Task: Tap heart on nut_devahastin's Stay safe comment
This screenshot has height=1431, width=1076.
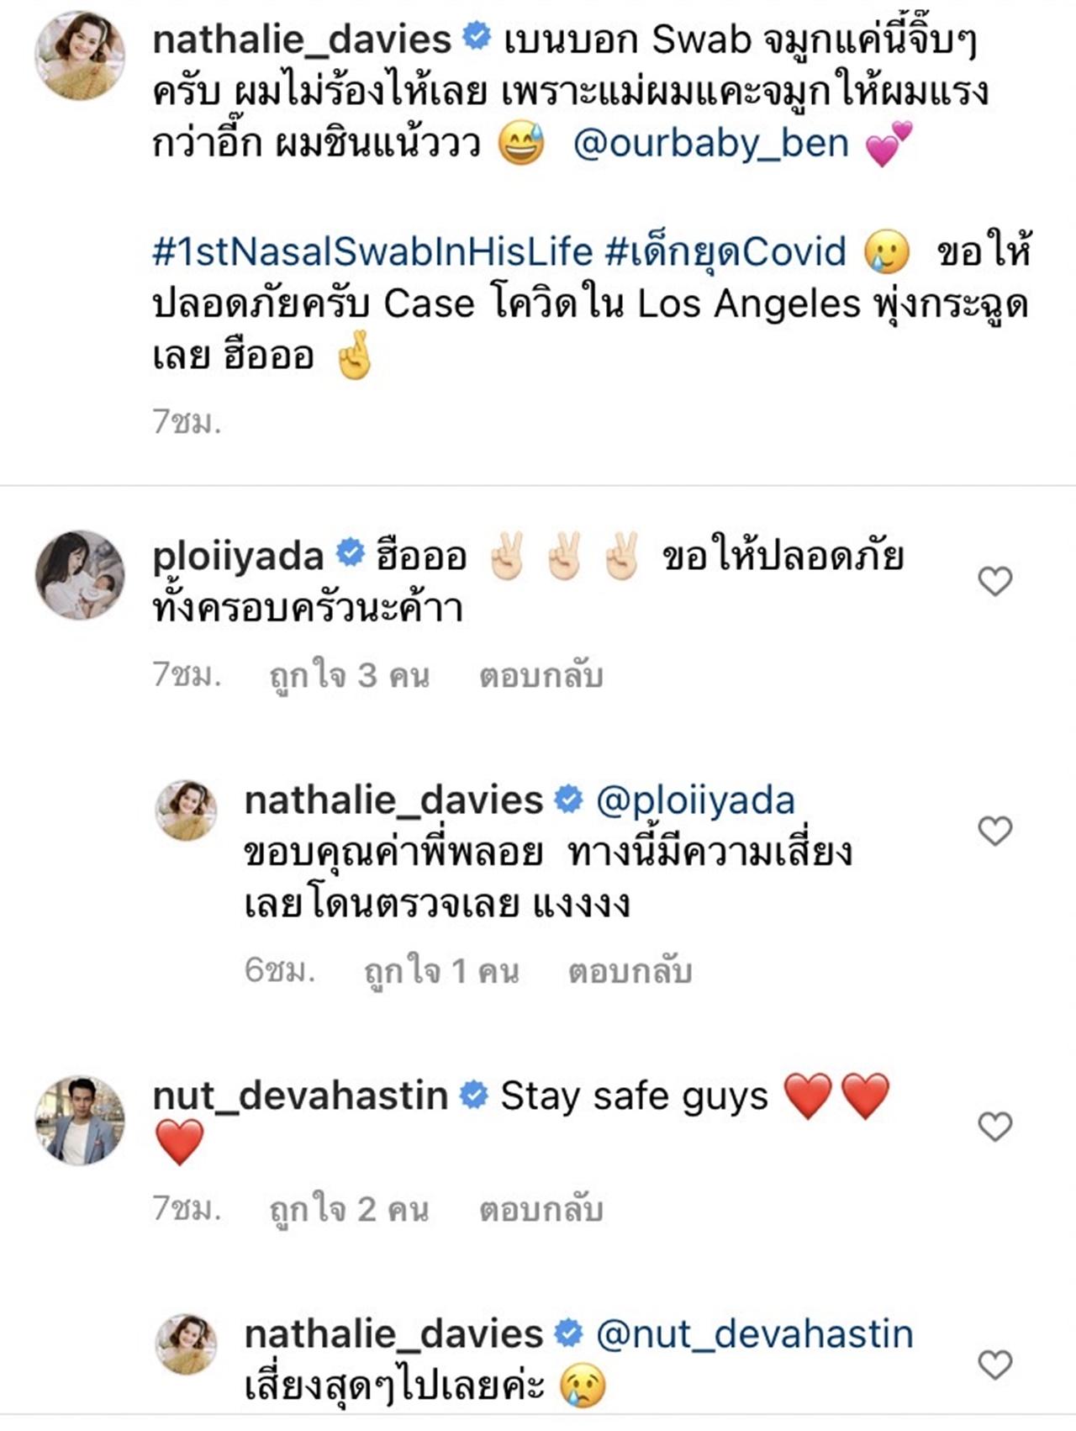Action: tap(995, 1127)
